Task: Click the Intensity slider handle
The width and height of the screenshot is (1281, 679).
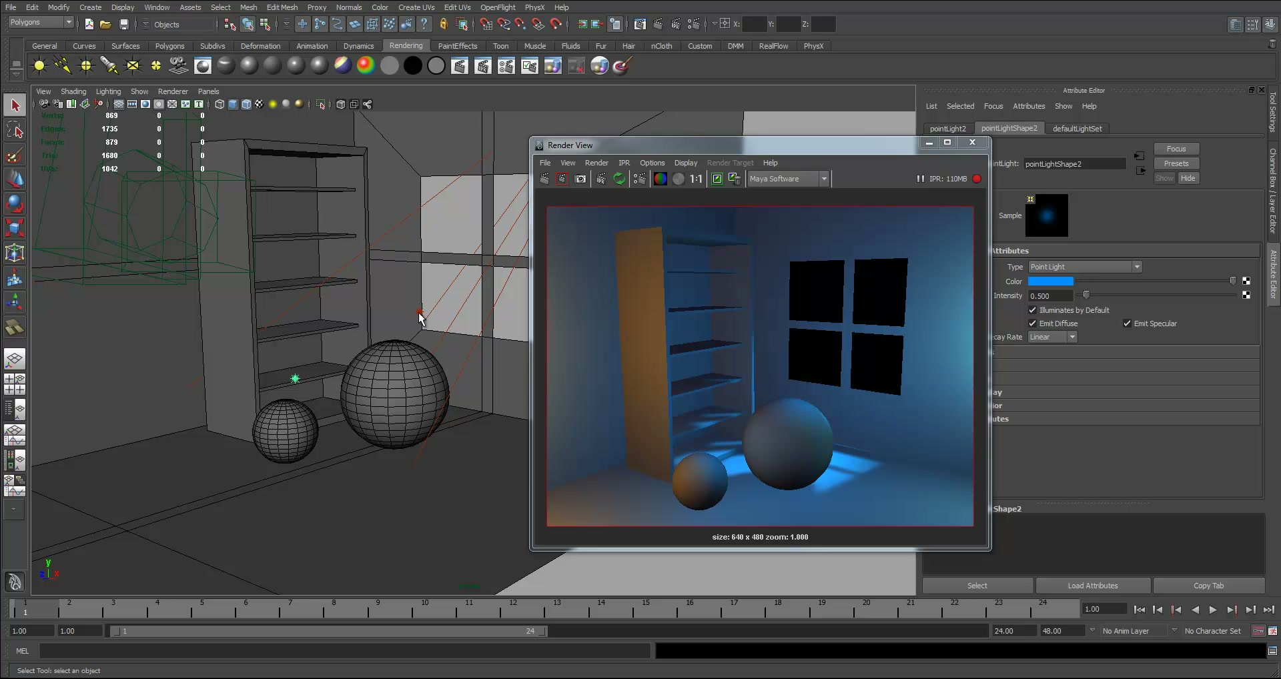Action: point(1086,295)
